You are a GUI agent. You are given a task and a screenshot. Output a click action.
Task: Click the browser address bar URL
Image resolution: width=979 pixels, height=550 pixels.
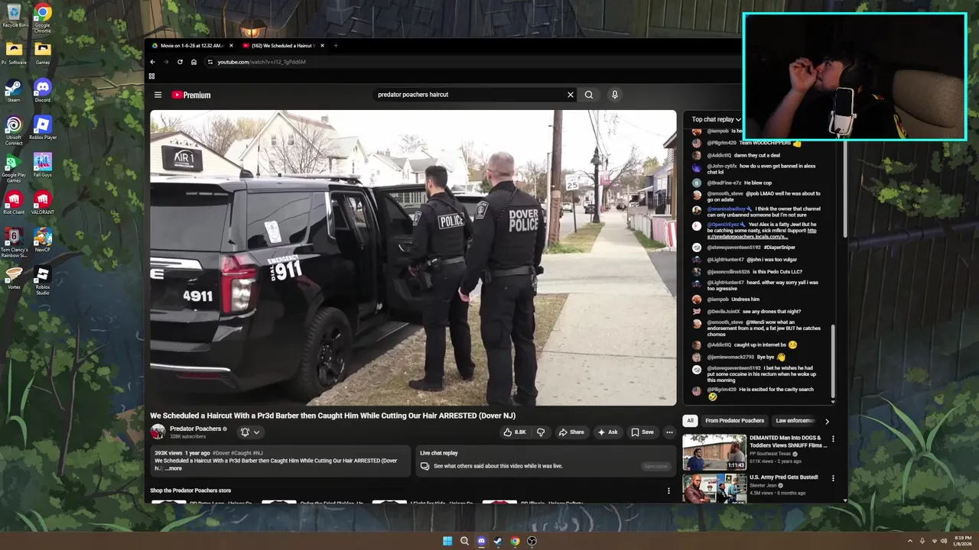pos(262,62)
